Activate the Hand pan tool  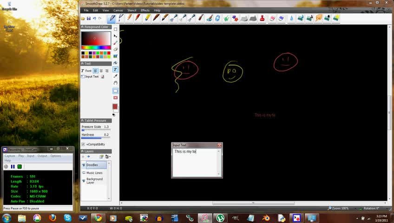coord(115,83)
